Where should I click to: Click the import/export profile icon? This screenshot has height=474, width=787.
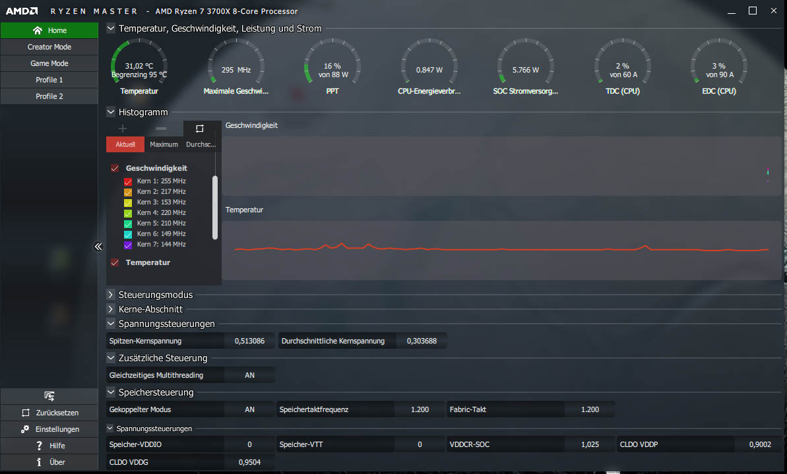click(49, 396)
